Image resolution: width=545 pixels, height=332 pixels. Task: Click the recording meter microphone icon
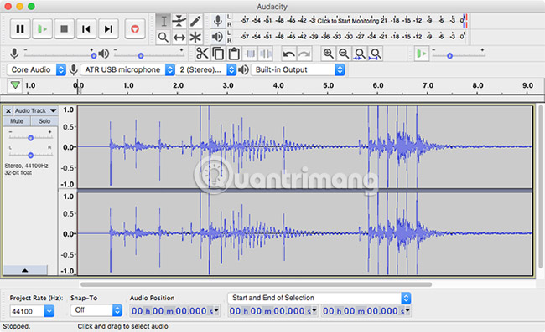(x=218, y=21)
